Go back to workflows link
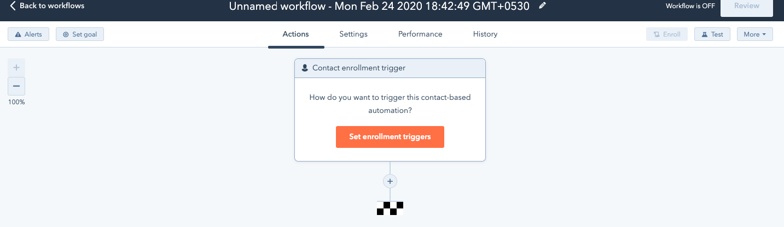This screenshot has height=227, width=784. click(x=47, y=6)
